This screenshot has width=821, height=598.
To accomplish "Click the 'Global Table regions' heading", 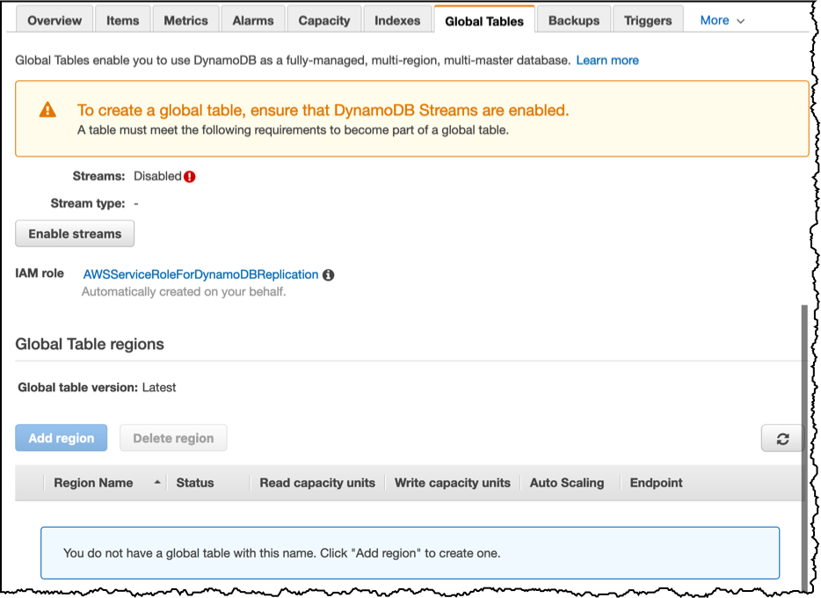I will (90, 344).
